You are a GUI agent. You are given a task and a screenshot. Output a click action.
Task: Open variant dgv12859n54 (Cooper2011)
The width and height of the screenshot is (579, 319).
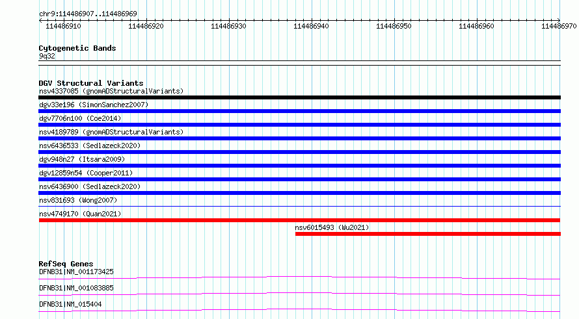[x=86, y=173]
